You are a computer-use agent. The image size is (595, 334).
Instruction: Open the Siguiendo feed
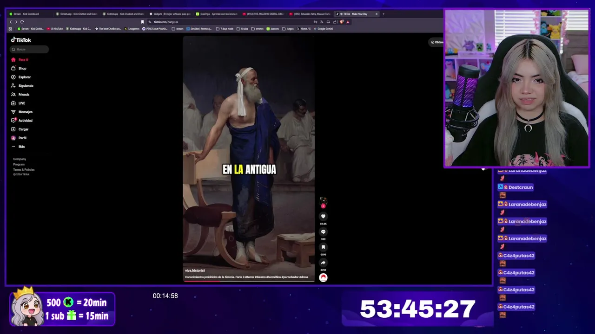22,86
